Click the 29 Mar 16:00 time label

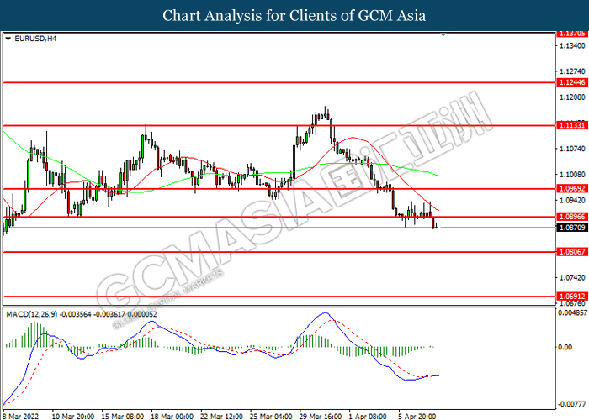coord(321,417)
